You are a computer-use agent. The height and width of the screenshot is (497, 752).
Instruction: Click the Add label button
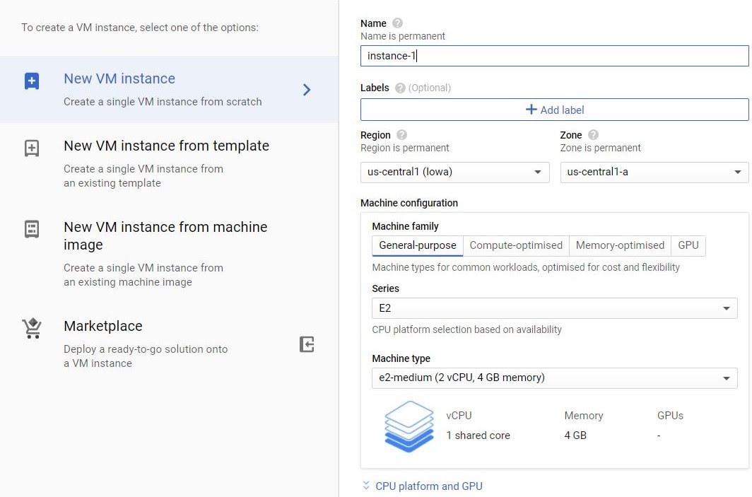pos(554,110)
